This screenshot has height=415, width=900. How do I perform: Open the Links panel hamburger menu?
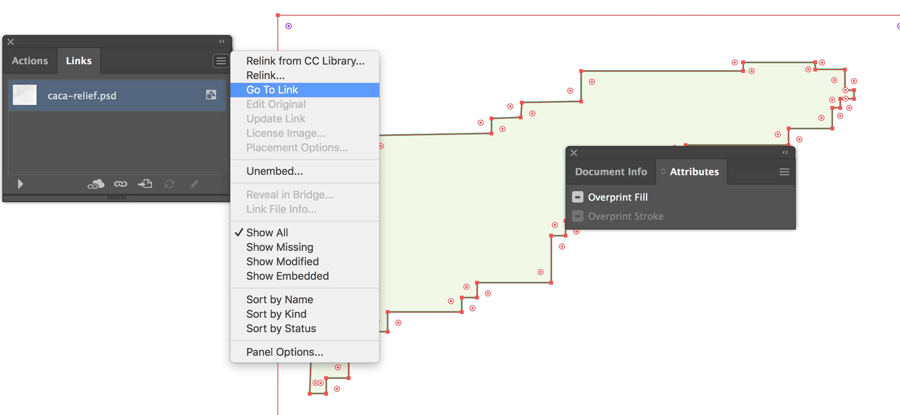[x=221, y=61]
